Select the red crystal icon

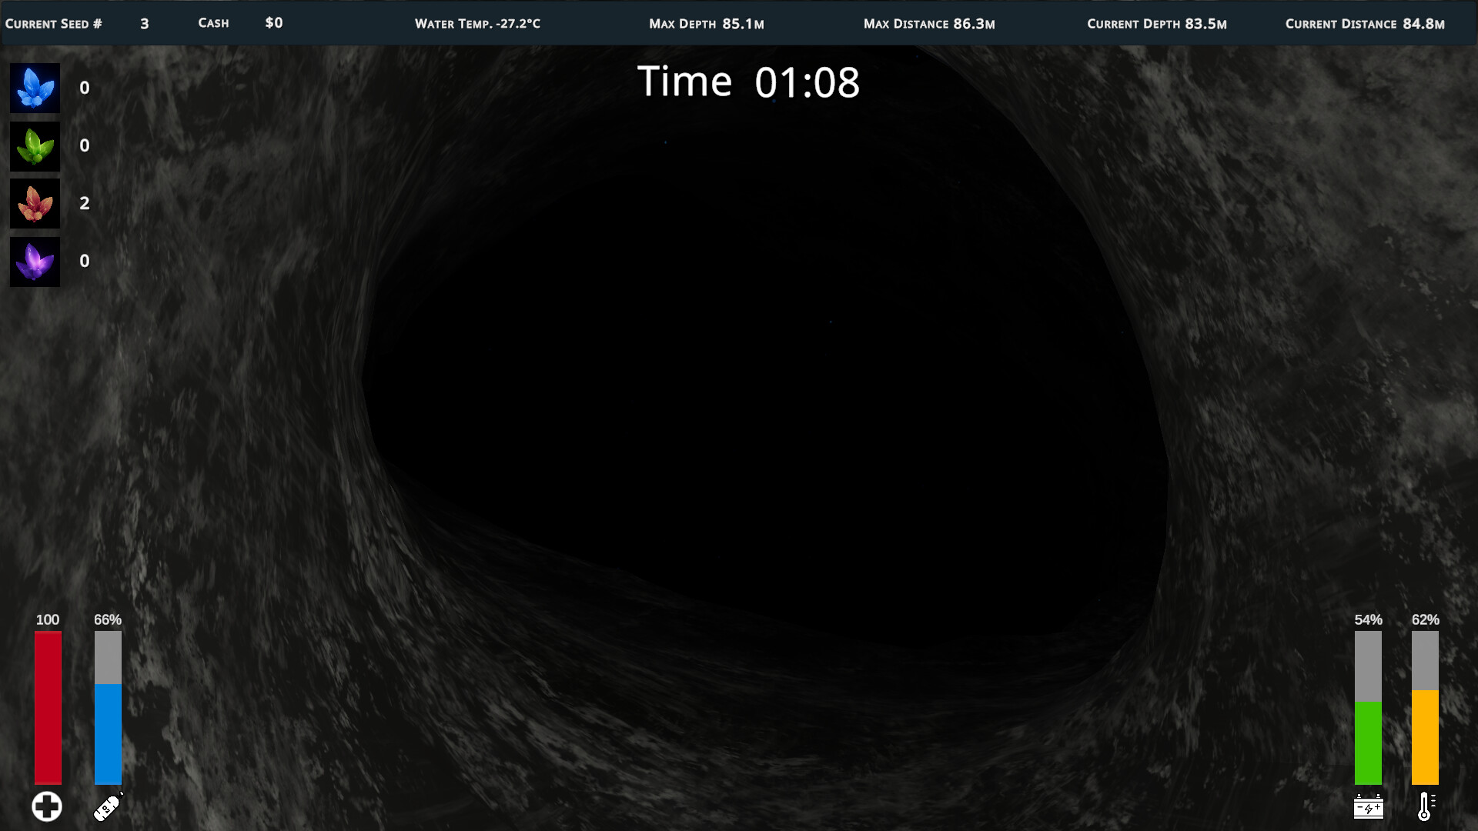[x=35, y=204]
